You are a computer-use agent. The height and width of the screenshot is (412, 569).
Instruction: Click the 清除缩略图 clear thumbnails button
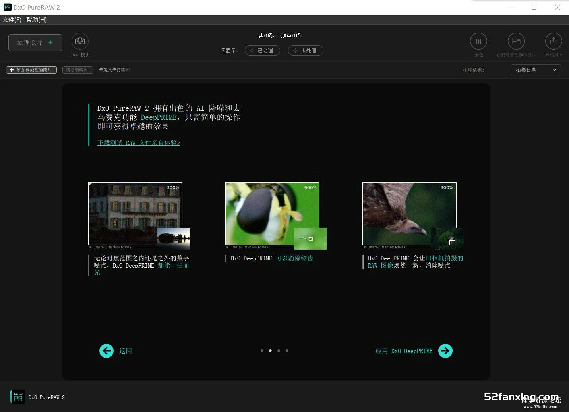(x=77, y=70)
